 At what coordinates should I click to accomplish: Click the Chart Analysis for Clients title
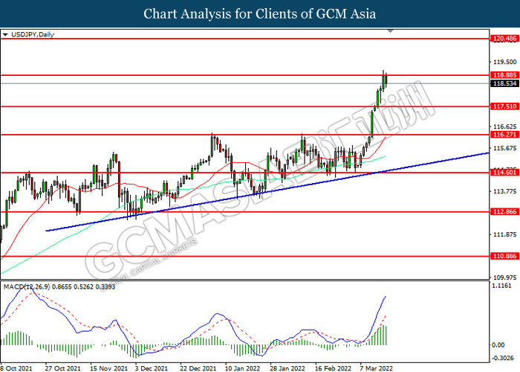point(260,14)
